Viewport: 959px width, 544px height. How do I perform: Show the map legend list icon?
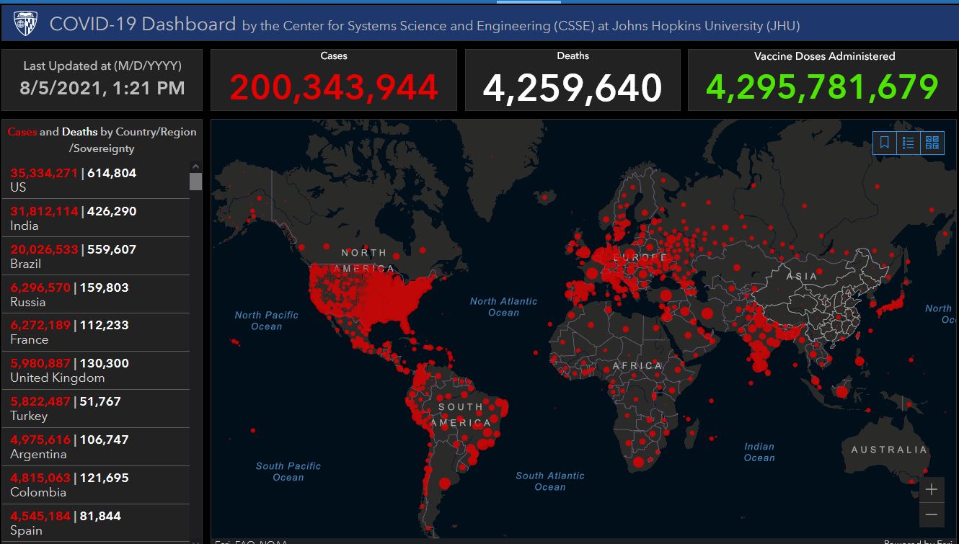point(909,143)
